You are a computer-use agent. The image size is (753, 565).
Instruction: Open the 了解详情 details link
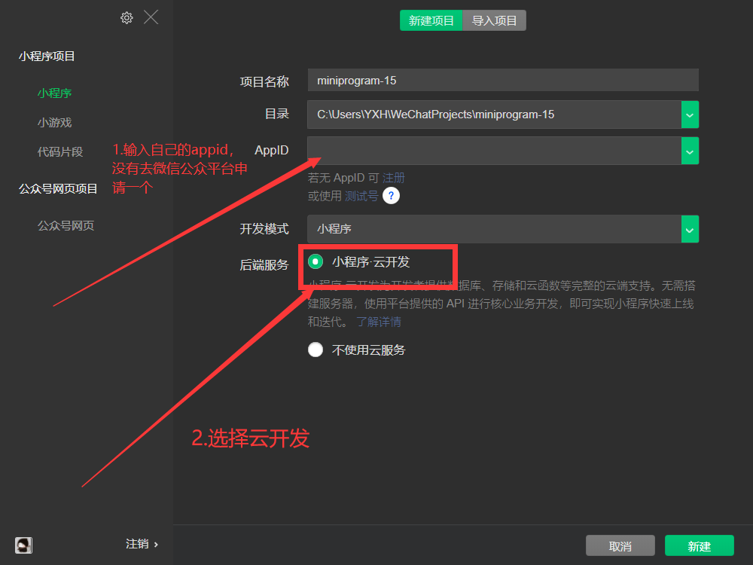point(379,322)
